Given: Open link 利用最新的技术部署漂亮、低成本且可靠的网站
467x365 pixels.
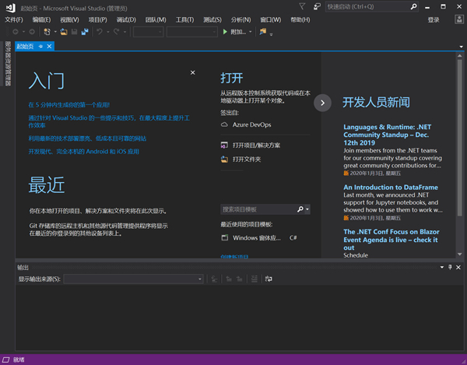Looking at the screenshot, I should [x=87, y=139].
